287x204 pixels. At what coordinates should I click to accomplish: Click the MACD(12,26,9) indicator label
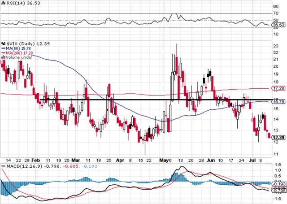tap(18, 167)
